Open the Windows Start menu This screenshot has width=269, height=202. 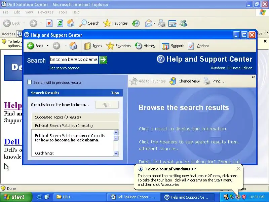click(x=16, y=197)
